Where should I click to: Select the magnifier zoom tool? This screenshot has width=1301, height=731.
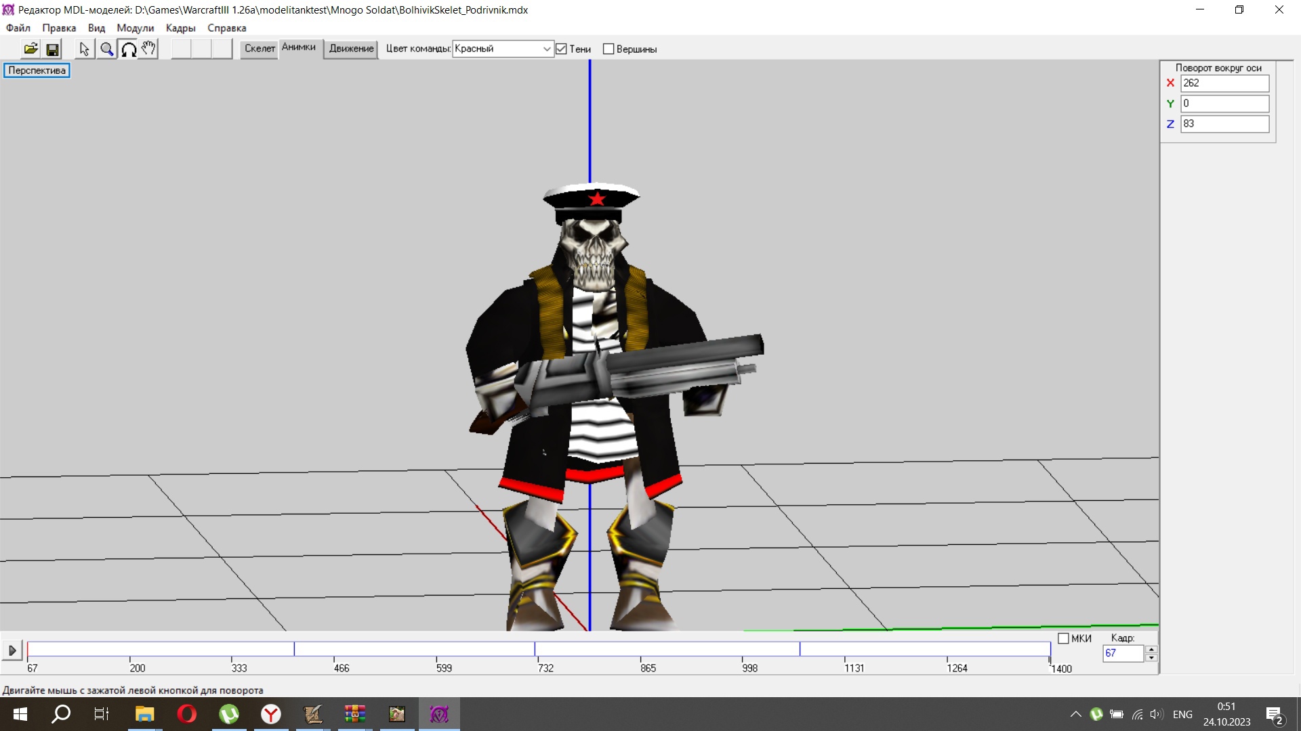[106, 49]
